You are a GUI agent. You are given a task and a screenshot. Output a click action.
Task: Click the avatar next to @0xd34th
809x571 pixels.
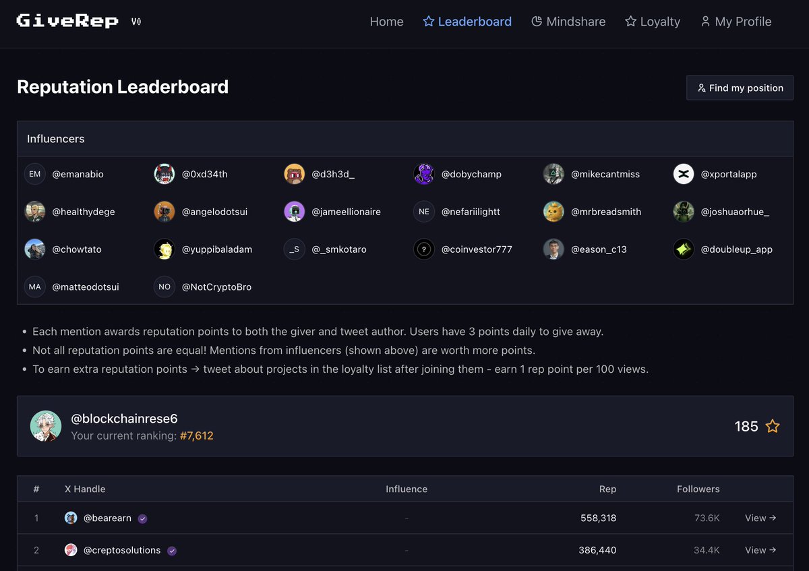[x=164, y=174]
